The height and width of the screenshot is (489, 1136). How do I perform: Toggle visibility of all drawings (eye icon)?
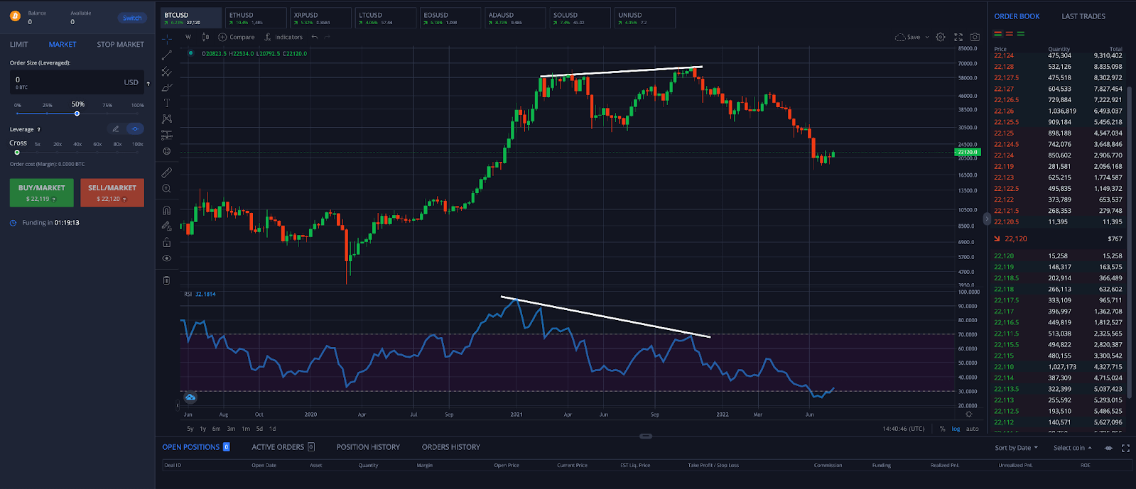click(167, 258)
